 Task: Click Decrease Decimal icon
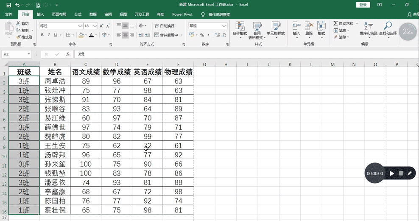[224, 35]
